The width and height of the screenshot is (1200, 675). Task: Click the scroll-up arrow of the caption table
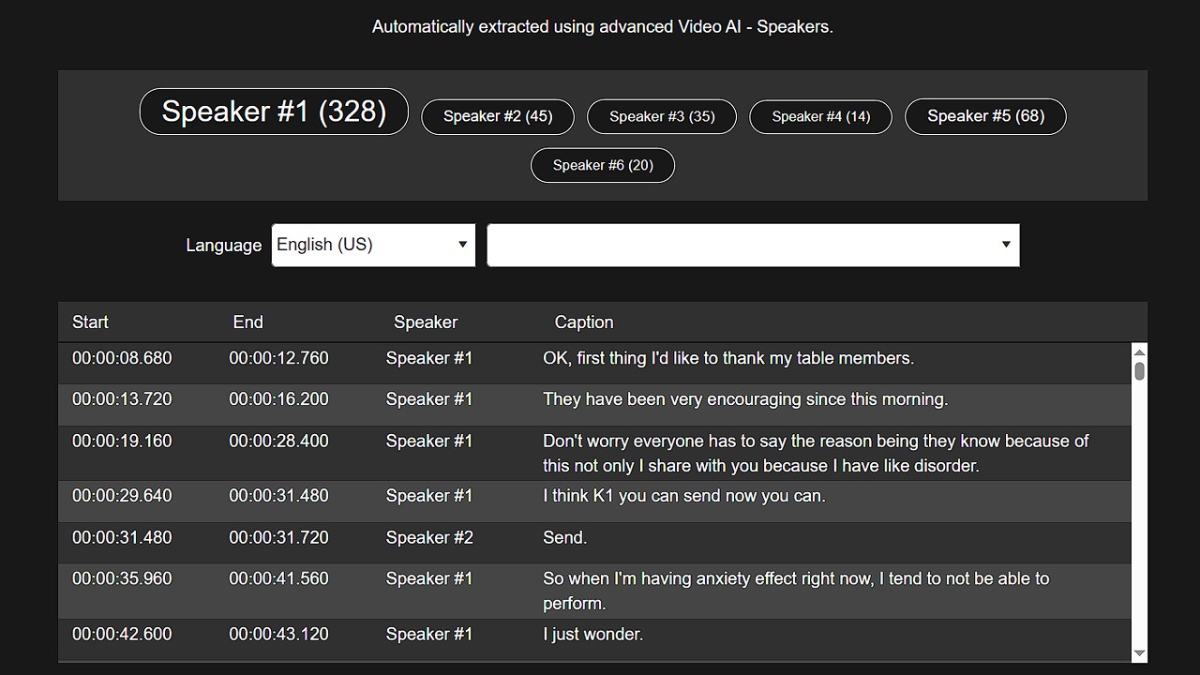1140,352
